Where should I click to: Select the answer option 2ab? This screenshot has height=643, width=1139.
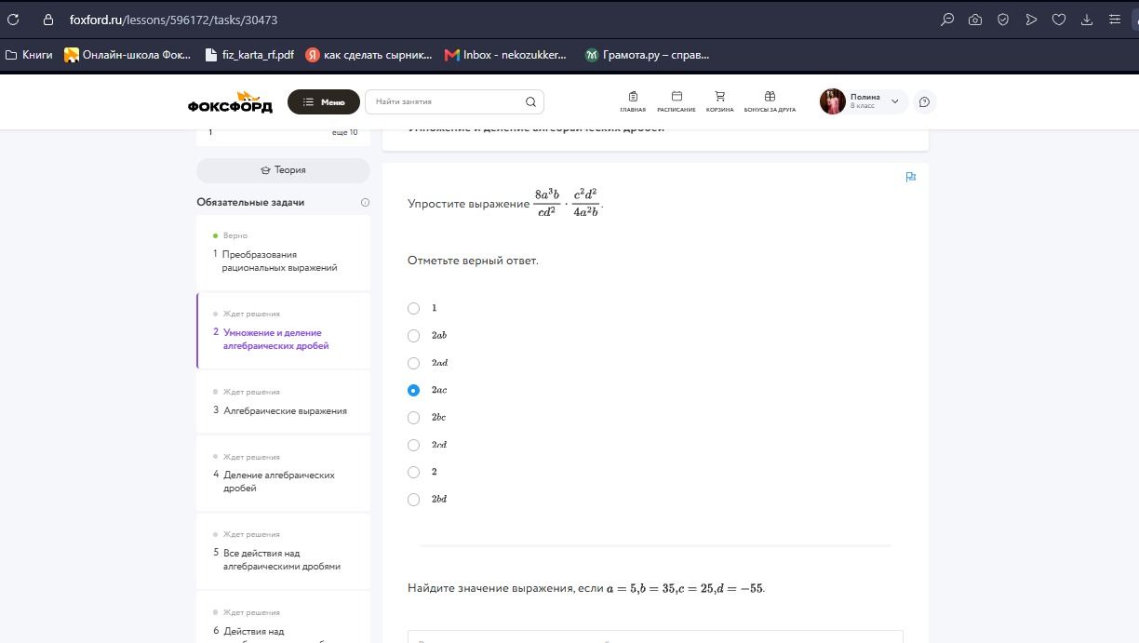click(x=414, y=335)
